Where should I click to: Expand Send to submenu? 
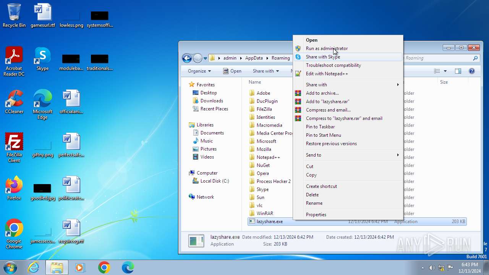pyautogui.click(x=348, y=155)
